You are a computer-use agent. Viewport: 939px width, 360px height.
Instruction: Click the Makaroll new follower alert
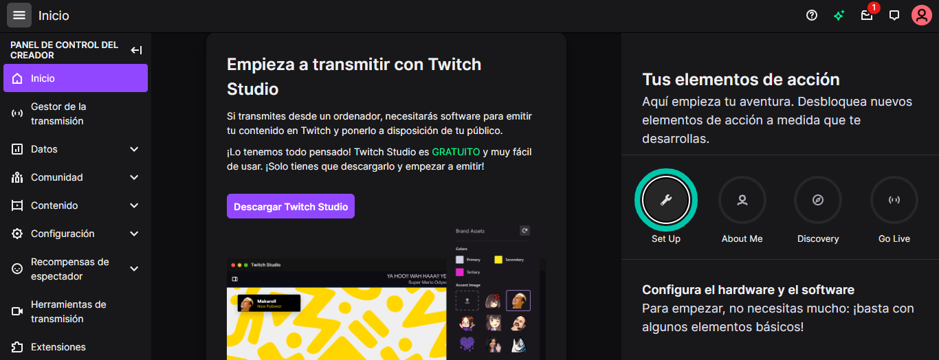pyautogui.click(x=269, y=303)
